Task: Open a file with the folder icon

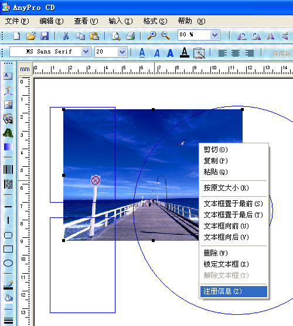Action: coord(31,36)
